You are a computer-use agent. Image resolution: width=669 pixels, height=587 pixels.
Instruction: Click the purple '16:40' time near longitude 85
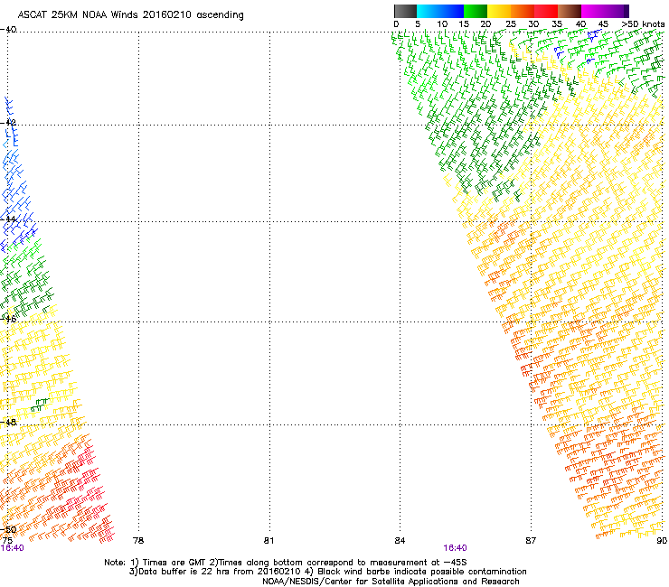[x=455, y=548]
